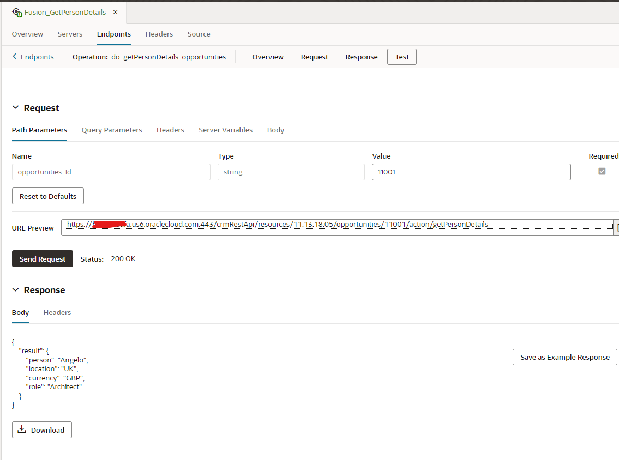Click the URL Preview text field
619x460 pixels.
pyautogui.click(x=336, y=228)
